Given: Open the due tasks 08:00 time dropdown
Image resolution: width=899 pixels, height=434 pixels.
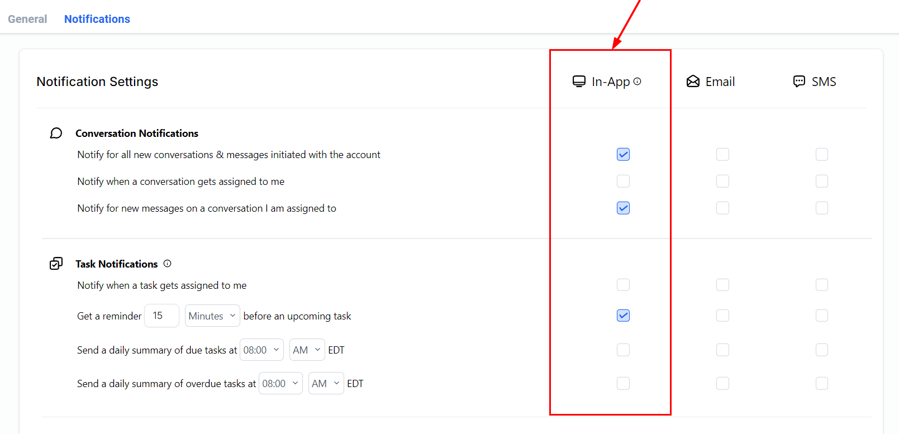Looking at the screenshot, I should [x=261, y=350].
